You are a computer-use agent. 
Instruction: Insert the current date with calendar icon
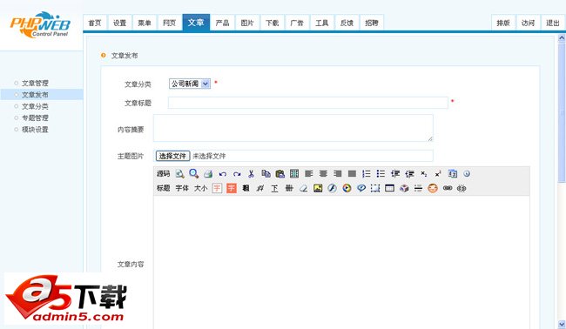pyautogui.click(x=453, y=174)
